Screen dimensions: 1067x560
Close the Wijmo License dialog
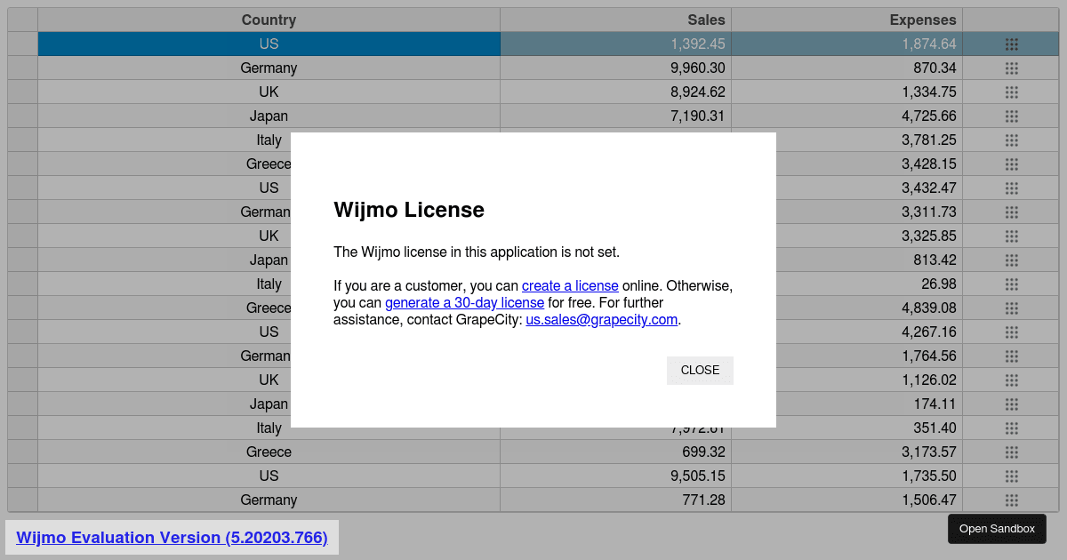pos(700,370)
